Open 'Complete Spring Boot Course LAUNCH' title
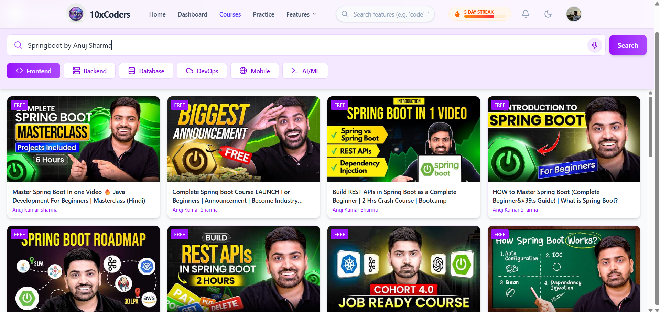Viewport: 660px width, 312px height. tap(237, 196)
